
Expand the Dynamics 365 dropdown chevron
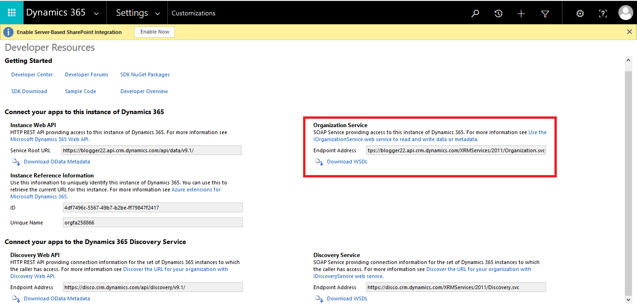click(97, 14)
